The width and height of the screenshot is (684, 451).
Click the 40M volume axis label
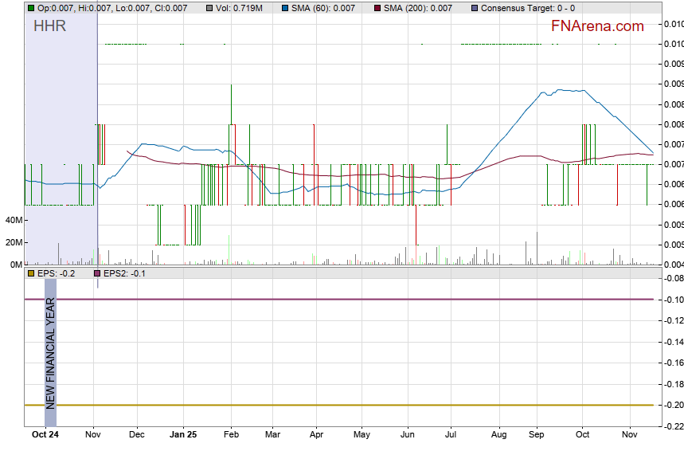click(x=13, y=220)
